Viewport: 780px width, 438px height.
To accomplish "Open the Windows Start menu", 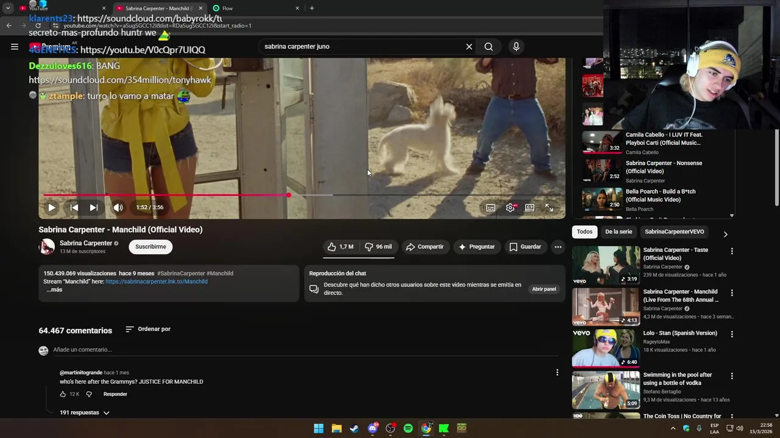I will click(x=319, y=428).
